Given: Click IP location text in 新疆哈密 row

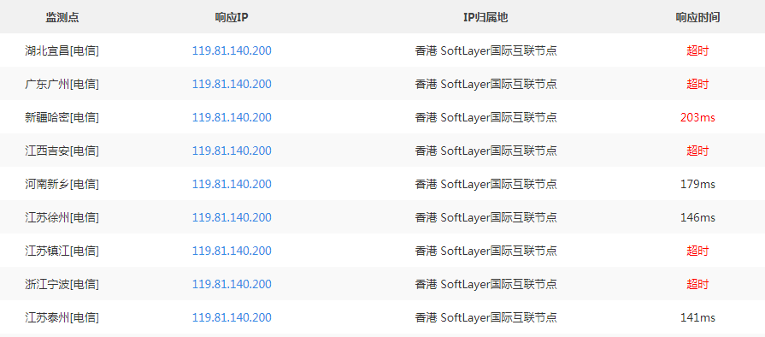Looking at the screenshot, I should pos(486,117).
